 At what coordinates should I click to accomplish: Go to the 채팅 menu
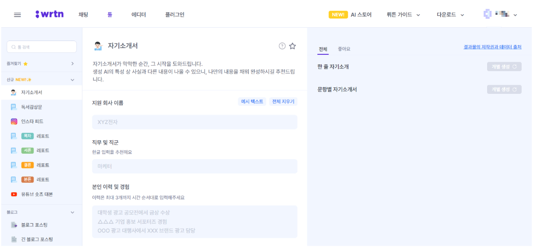click(83, 15)
